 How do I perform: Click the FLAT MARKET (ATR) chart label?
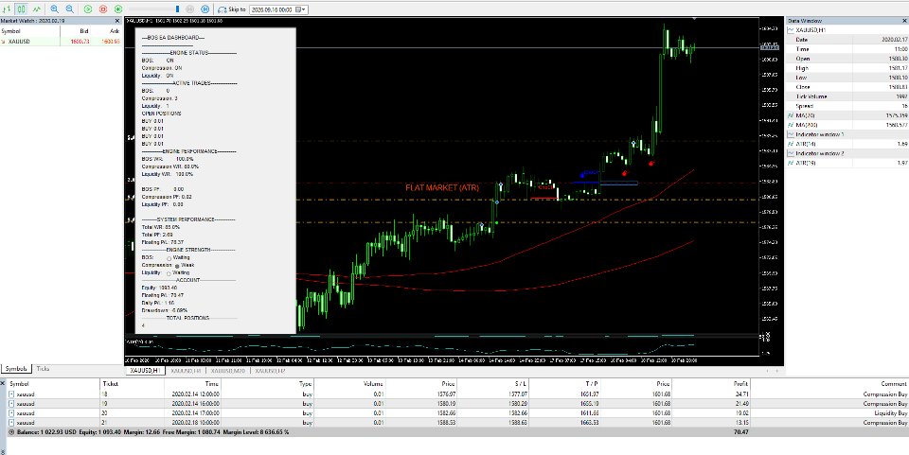coord(442,188)
